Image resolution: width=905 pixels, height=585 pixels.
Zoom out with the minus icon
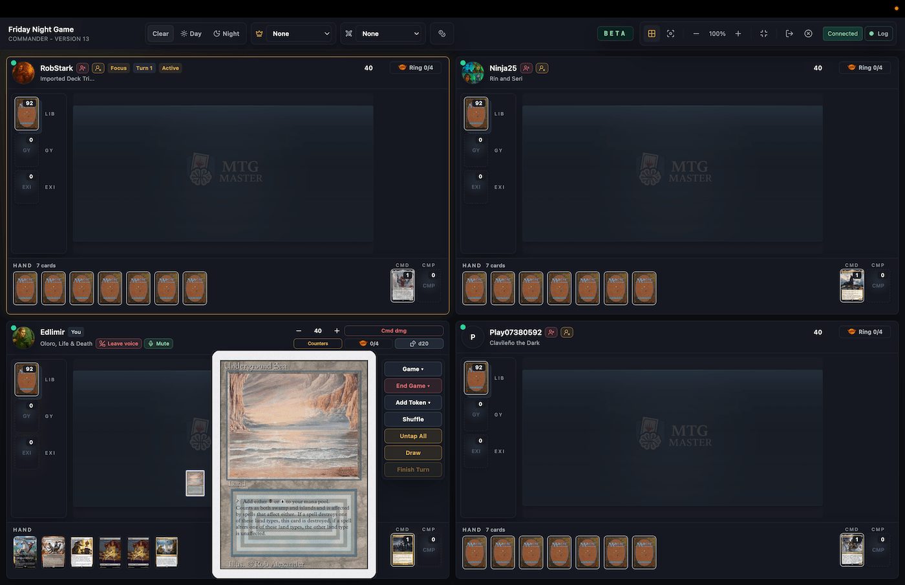click(696, 34)
